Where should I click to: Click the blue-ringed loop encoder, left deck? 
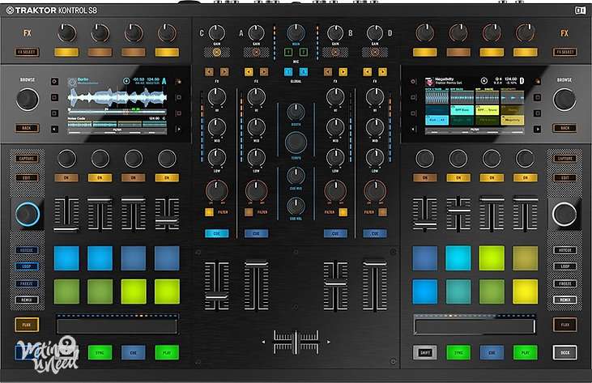[x=28, y=214]
